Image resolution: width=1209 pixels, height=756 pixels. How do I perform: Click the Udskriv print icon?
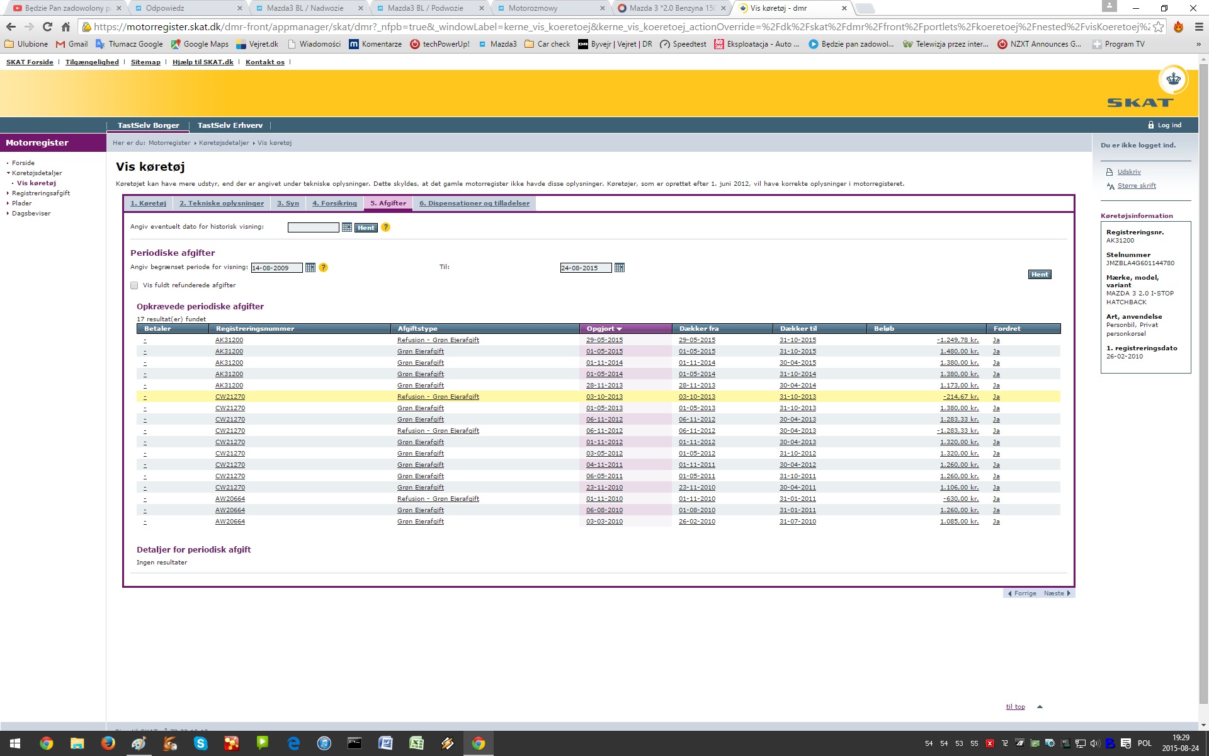tap(1110, 172)
